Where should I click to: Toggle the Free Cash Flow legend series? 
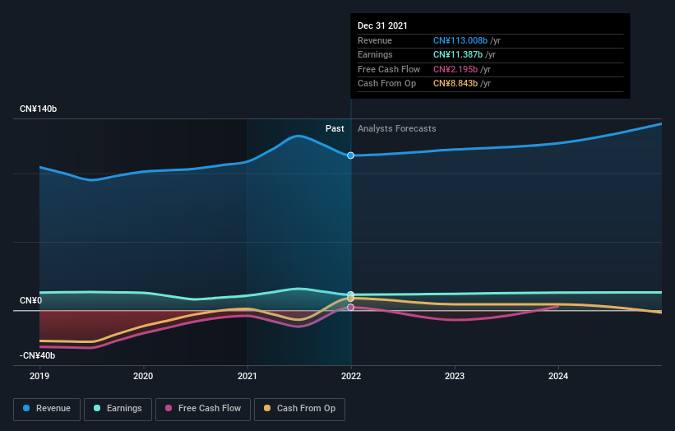click(x=203, y=409)
